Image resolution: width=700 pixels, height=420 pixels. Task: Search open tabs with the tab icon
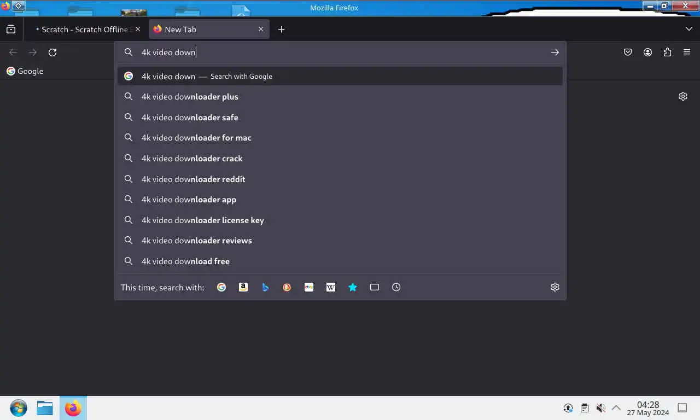375,287
